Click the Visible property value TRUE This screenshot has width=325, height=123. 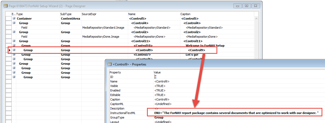pos(160,86)
